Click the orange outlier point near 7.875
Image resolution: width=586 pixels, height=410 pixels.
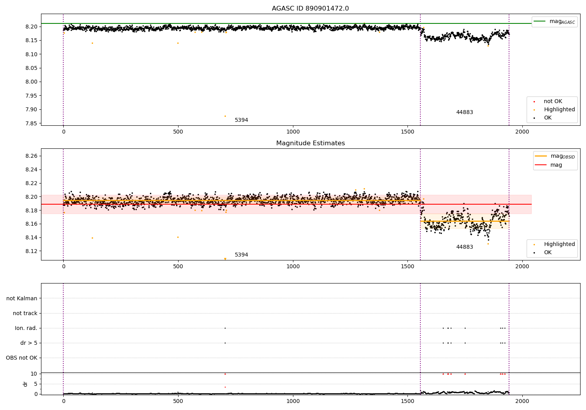coord(225,116)
